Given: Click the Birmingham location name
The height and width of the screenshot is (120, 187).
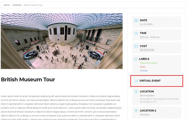Looking at the screenshot, I should pos(147,95).
